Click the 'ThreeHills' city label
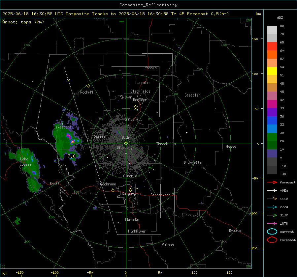Screen dimensions: 297x277 coord(166,144)
